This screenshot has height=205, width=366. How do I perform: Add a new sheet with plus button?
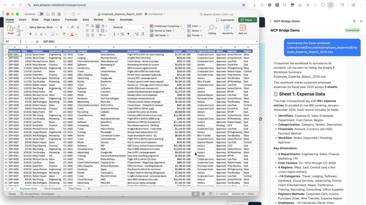[x=89, y=189]
